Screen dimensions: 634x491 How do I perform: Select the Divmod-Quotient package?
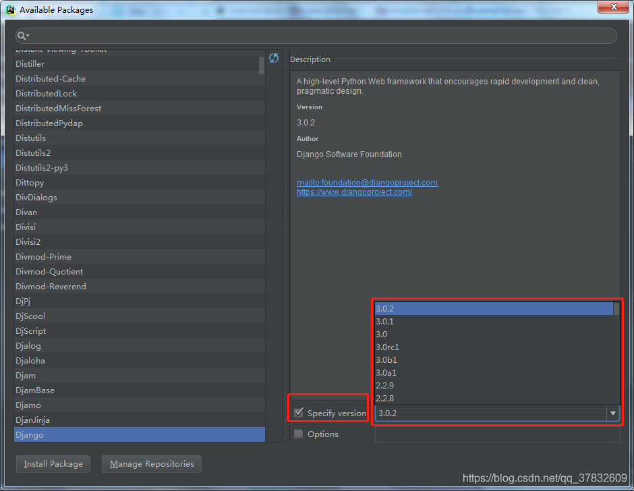(140, 271)
